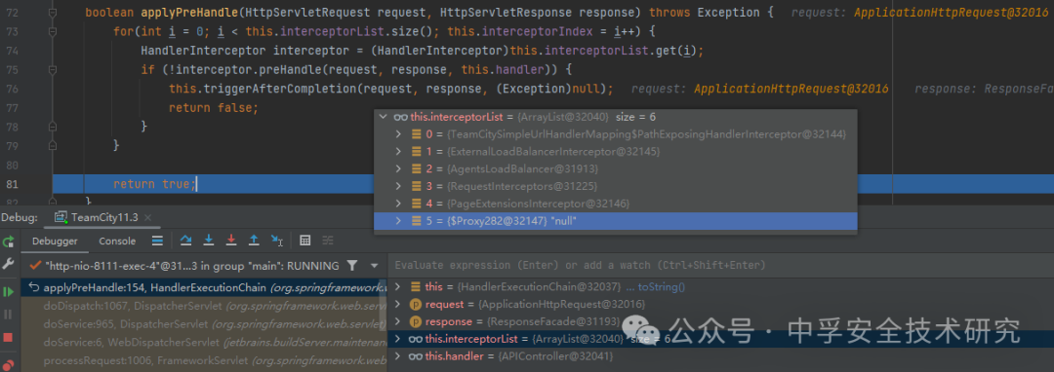Click the Run to Cursor icon
Image resolution: width=1054 pixels, height=372 pixels.
tap(277, 241)
